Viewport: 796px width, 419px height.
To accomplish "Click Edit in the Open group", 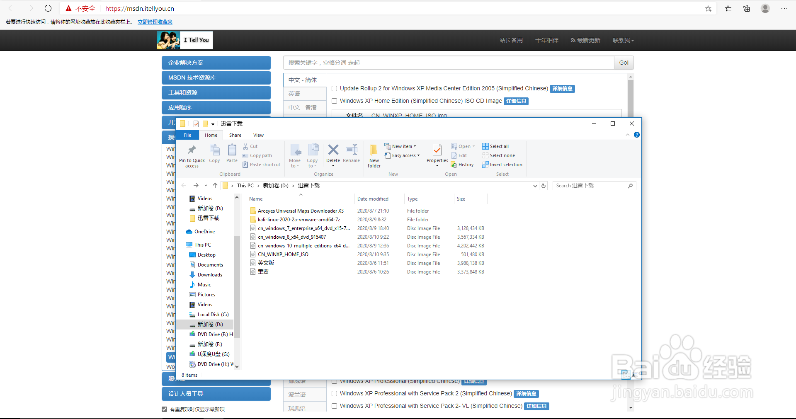I will point(459,155).
